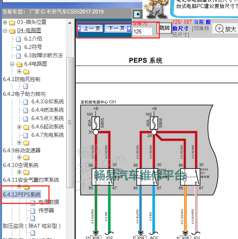Click the folder icon beside 03-插头位置
Image resolution: width=238 pixels, height=239 pixels.
pos(12,23)
